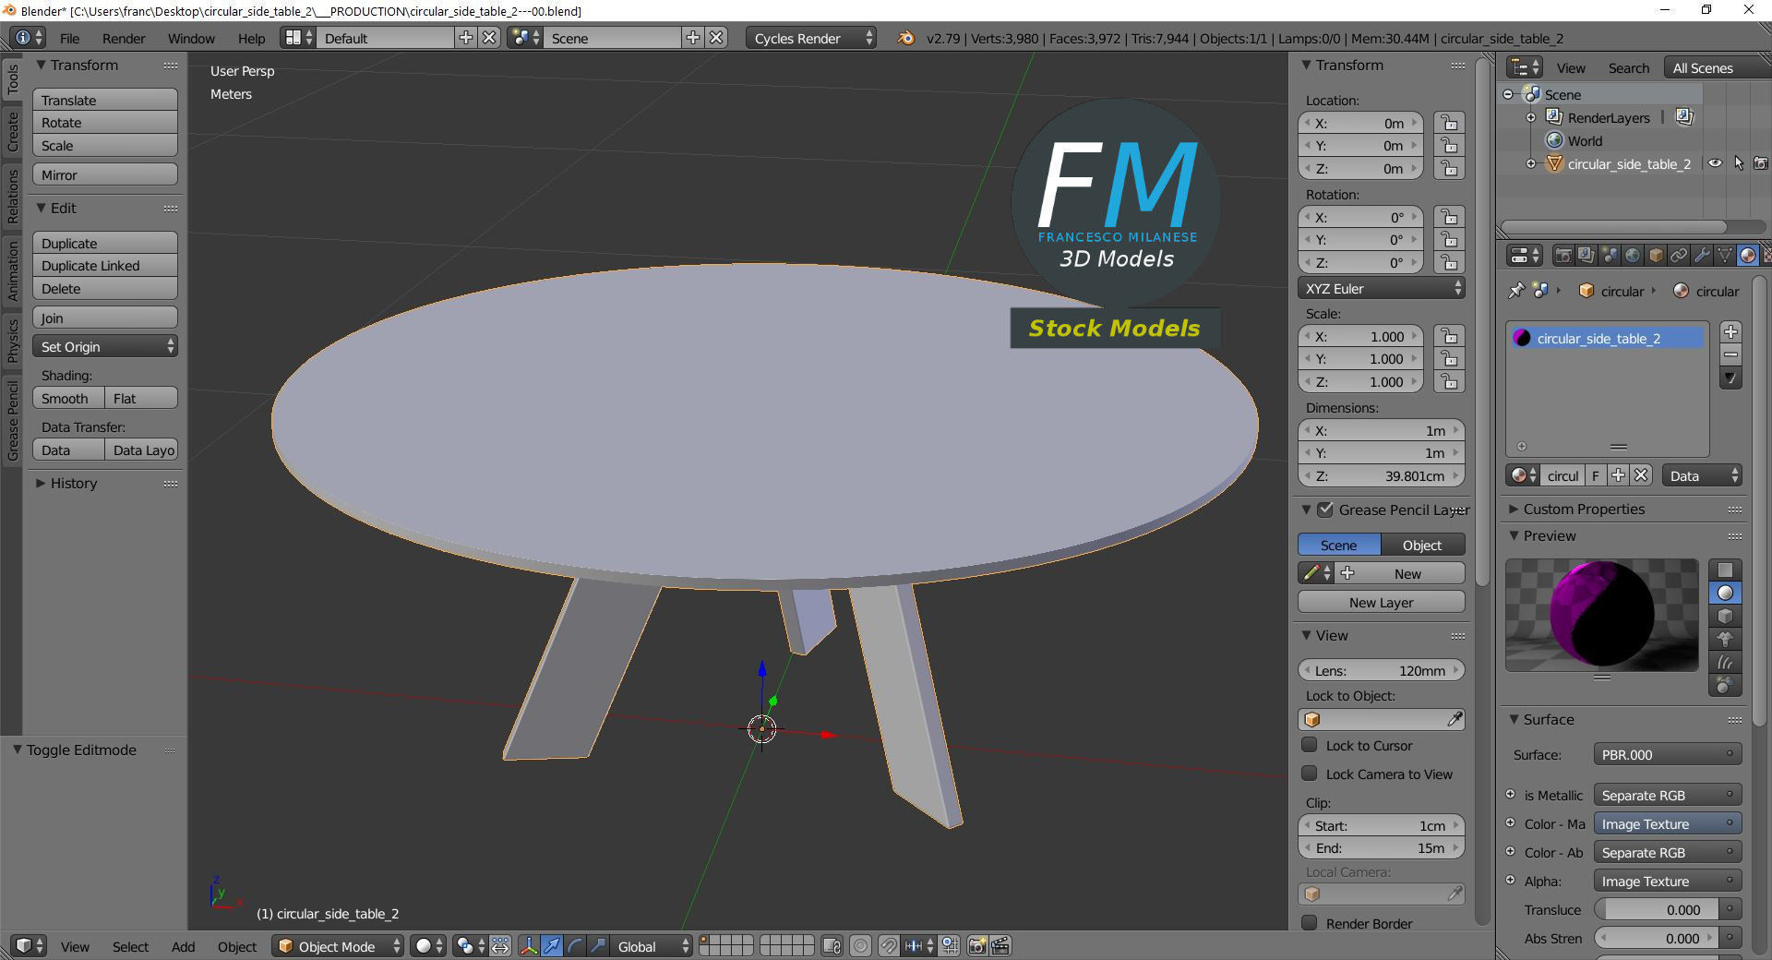Delete the current Scene with the X icon

click(x=716, y=38)
